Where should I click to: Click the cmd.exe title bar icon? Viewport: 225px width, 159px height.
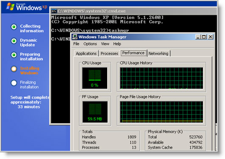[x=54, y=11]
